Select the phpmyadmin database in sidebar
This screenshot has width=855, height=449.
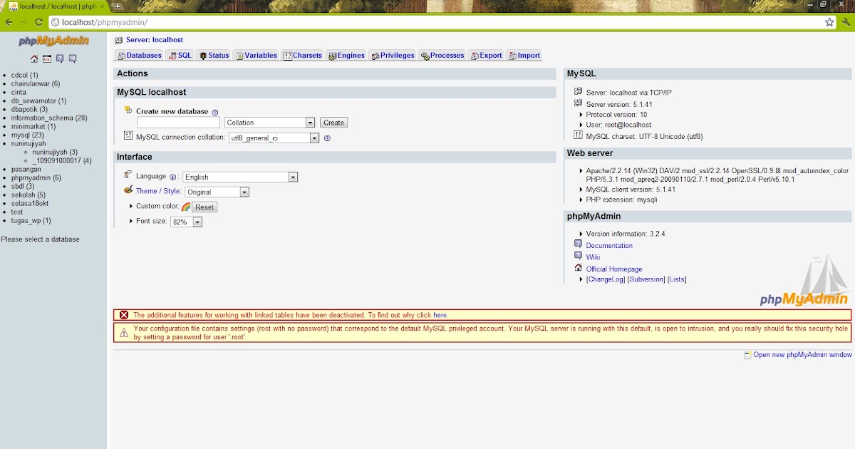click(x=36, y=177)
